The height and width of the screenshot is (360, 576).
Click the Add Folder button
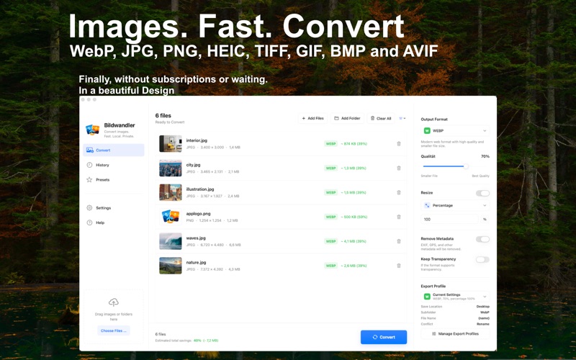click(347, 118)
